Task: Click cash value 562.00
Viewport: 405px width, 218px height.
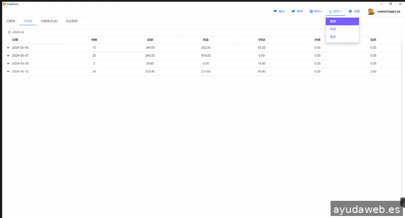Action: [206, 47]
